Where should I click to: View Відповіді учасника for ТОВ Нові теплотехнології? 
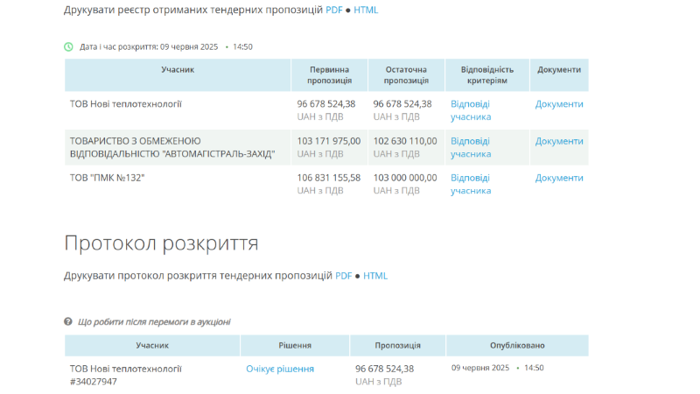tap(471, 110)
